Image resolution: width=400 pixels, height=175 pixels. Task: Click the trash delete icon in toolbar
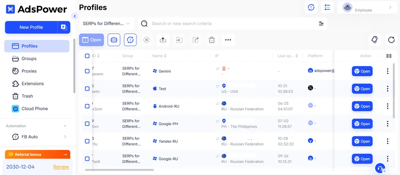[212, 40]
